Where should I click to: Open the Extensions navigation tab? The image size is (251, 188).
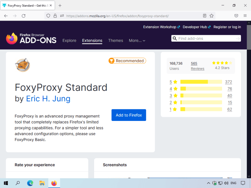coord(92,40)
